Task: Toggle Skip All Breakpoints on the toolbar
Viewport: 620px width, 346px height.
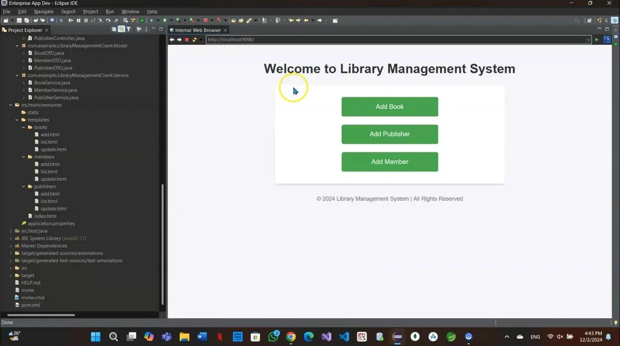Action: click(141, 20)
